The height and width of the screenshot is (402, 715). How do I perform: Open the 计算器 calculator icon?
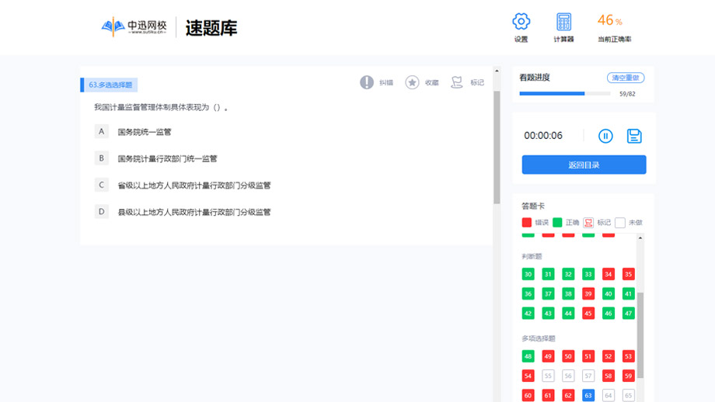(x=563, y=22)
